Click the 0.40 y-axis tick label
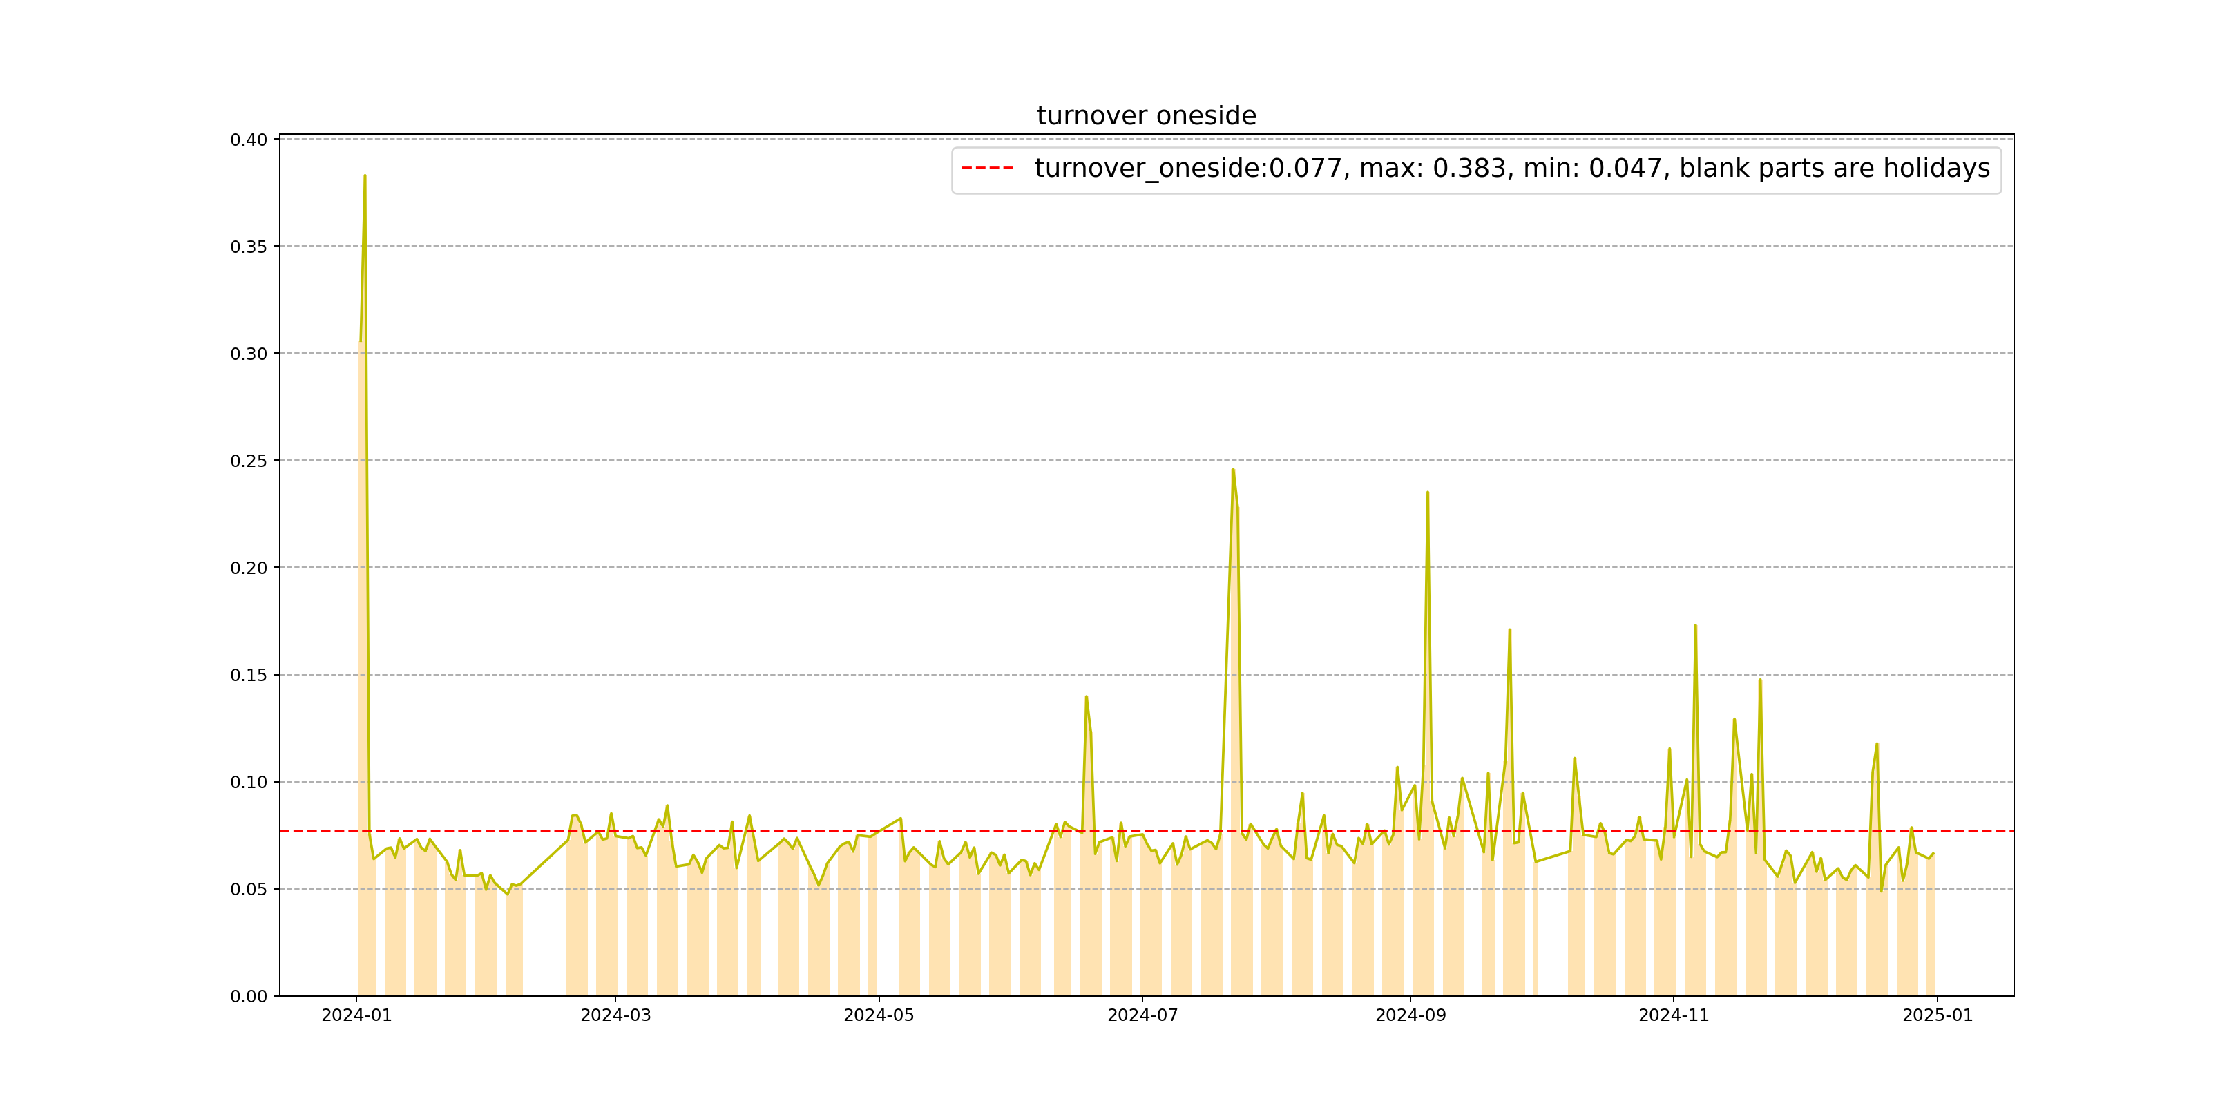This screenshot has width=2238, height=1119. (x=249, y=140)
